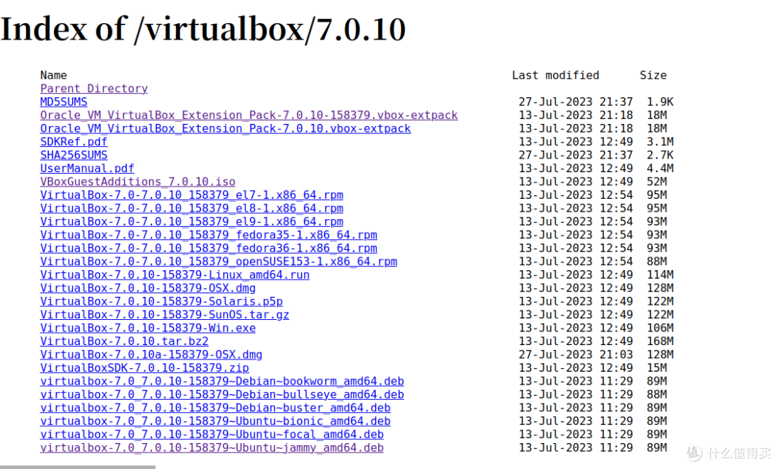The height and width of the screenshot is (469, 778).
Task: Open the SHA256SUMS file link
Action: pos(73,155)
